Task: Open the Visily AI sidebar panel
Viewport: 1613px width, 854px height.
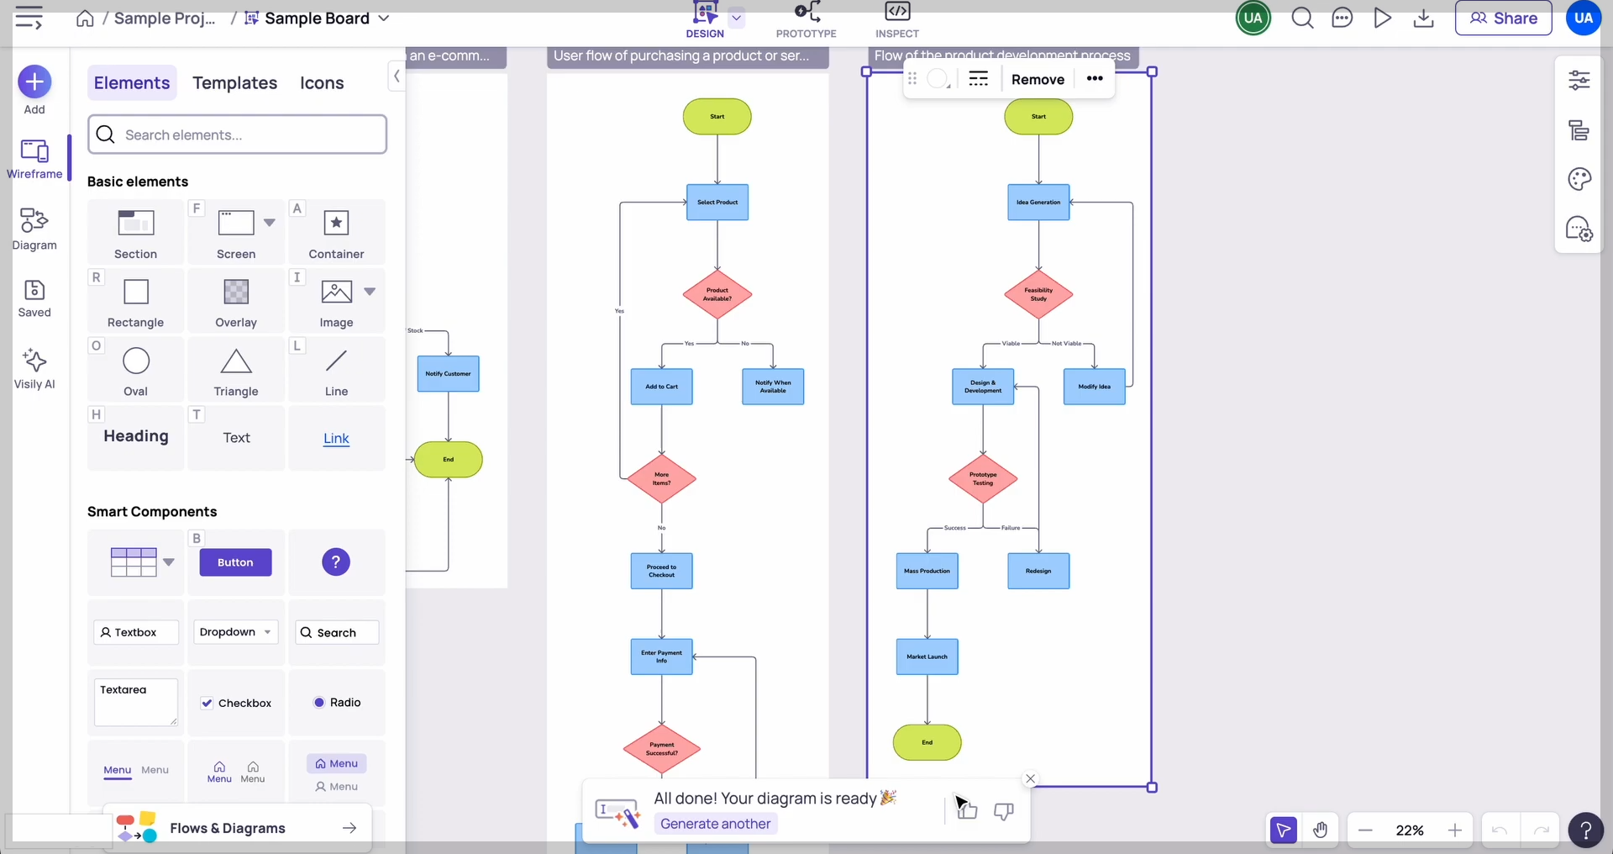Action: pos(34,369)
